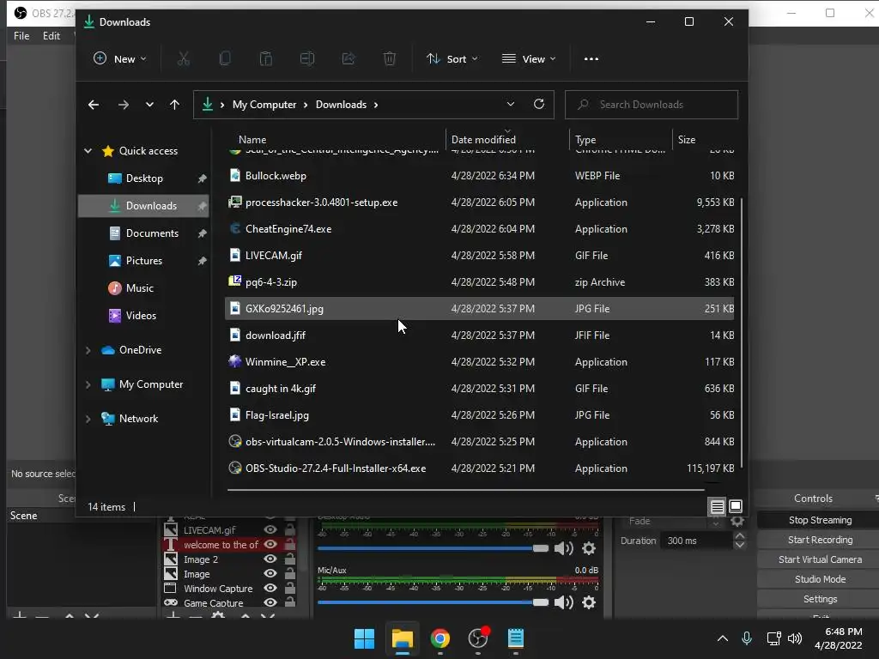This screenshot has width=879, height=659.
Task: Switch to details view layout icon
Action: point(717,506)
